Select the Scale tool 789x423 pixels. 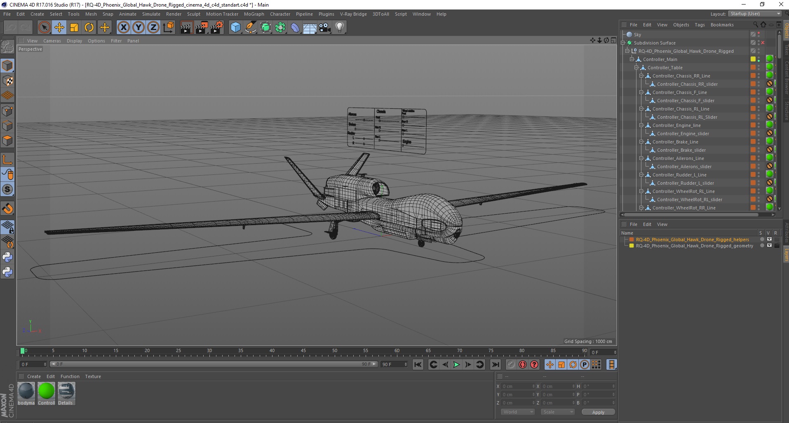pos(74,28)
